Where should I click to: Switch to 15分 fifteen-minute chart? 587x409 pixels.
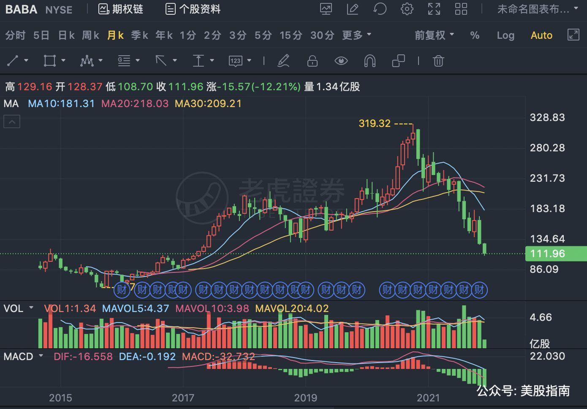tap(291, 35)
